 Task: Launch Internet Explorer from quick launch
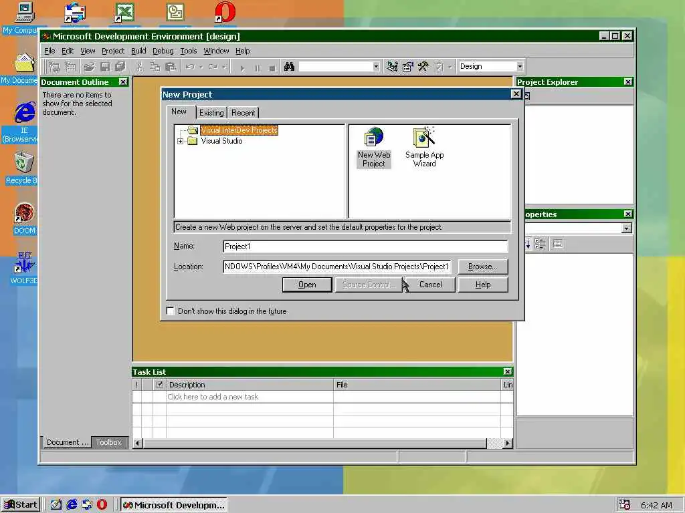tap(71, 505)
